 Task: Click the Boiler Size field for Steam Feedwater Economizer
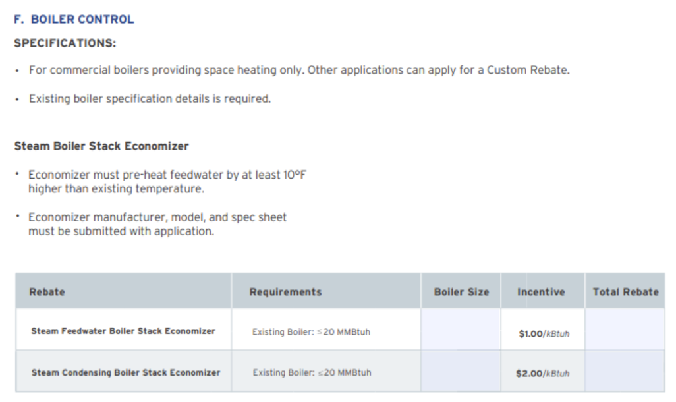pos(461,329)
